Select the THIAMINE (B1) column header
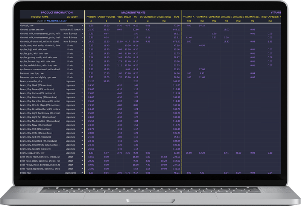 coord(252,17)
